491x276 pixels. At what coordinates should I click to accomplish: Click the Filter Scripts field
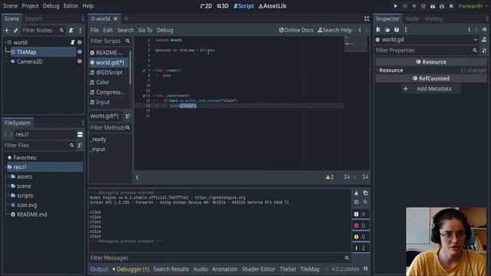point(110,41)
